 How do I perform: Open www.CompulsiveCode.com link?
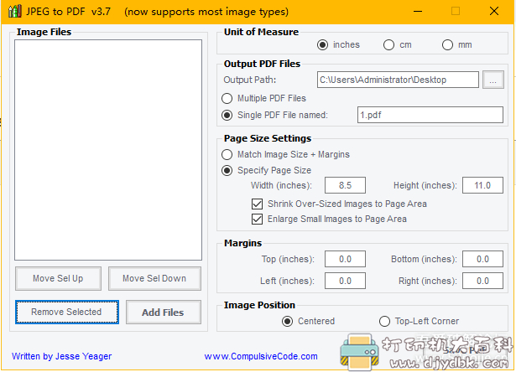pyautogui.click(x=261, y=356)
